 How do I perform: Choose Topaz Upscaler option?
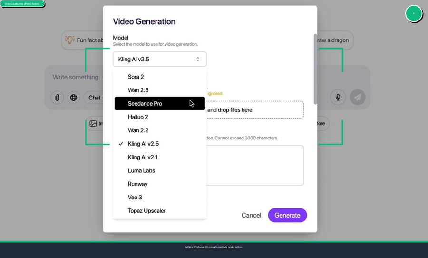point(146,210)
